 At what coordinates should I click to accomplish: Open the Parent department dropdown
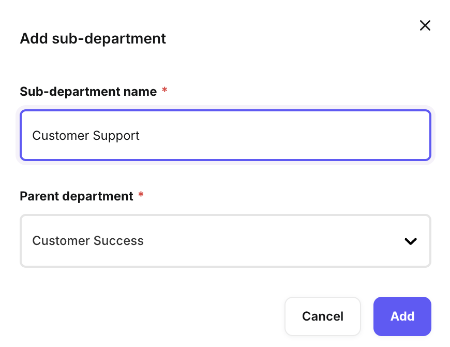point(225,241)
